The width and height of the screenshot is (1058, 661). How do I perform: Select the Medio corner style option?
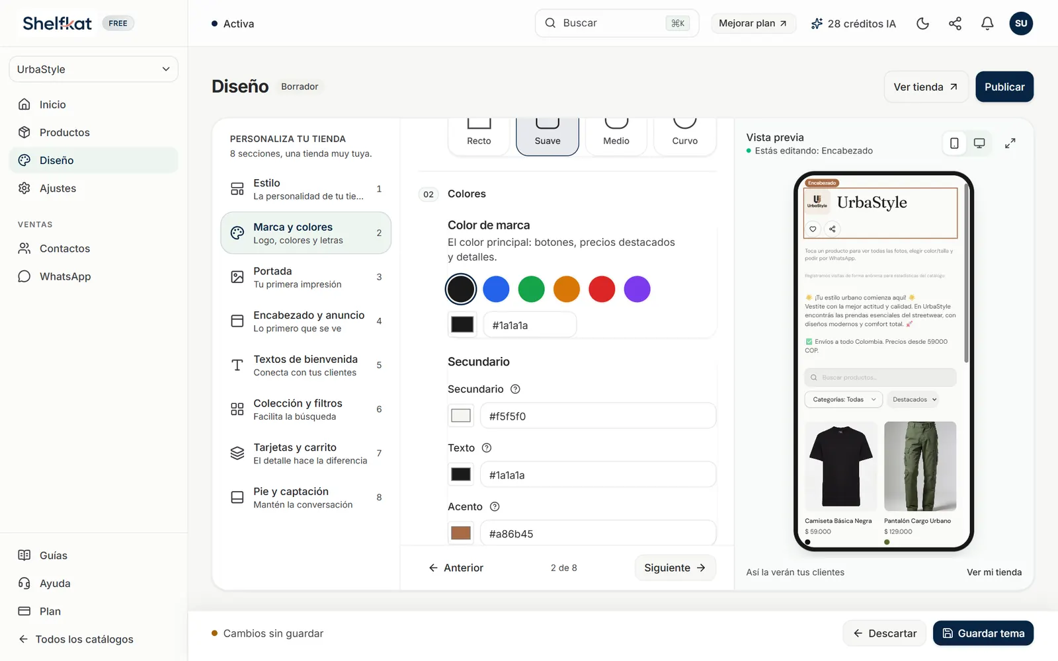click(x=616, y=136)
